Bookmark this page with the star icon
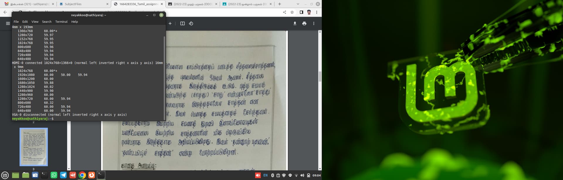 [292, 12]
